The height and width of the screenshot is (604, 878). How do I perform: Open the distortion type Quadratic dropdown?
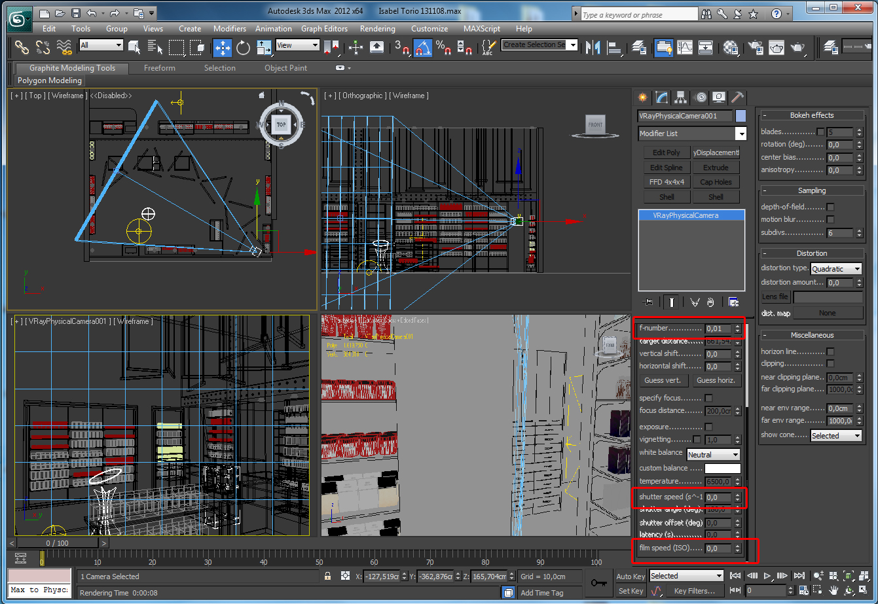(x=836, y=269)
